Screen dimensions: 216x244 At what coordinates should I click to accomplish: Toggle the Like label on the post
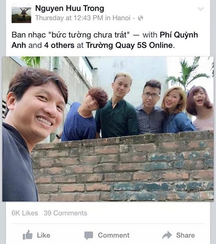(x=44, y=235)
